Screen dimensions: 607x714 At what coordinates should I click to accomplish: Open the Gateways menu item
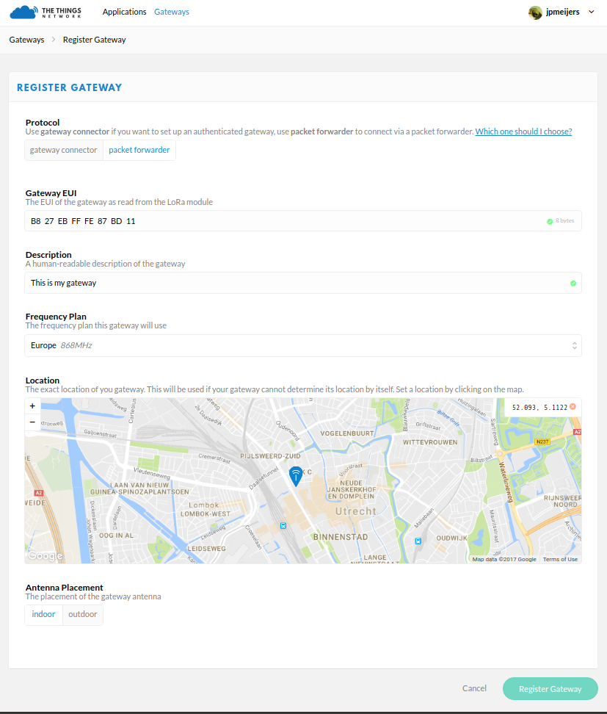[172, 12]
